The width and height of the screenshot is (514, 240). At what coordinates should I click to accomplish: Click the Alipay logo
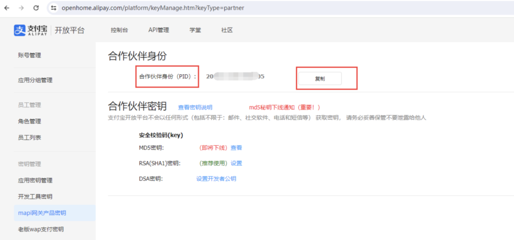tap(31, 30)
